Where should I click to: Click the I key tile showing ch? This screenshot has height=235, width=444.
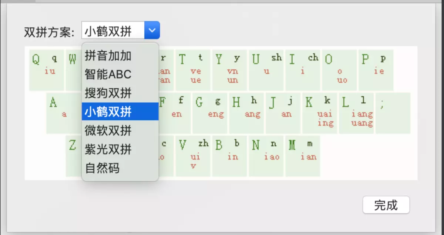click(303, 70)
